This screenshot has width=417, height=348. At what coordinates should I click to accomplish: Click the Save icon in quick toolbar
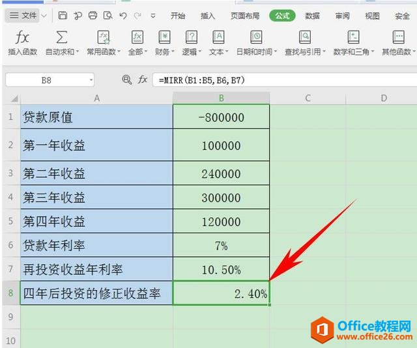coord(63,16)
